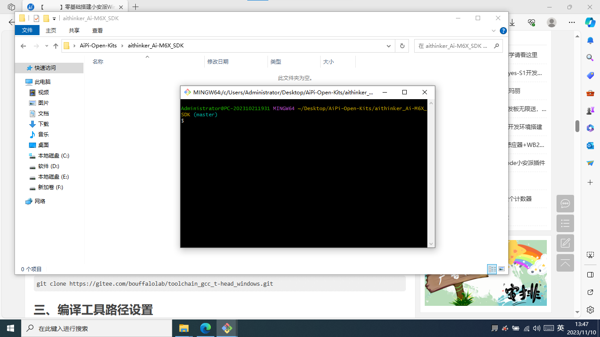The width and height of the screenshot is (600, 337).
Task: Click the Git Bash command prompt line
Action: coord(183,121)
